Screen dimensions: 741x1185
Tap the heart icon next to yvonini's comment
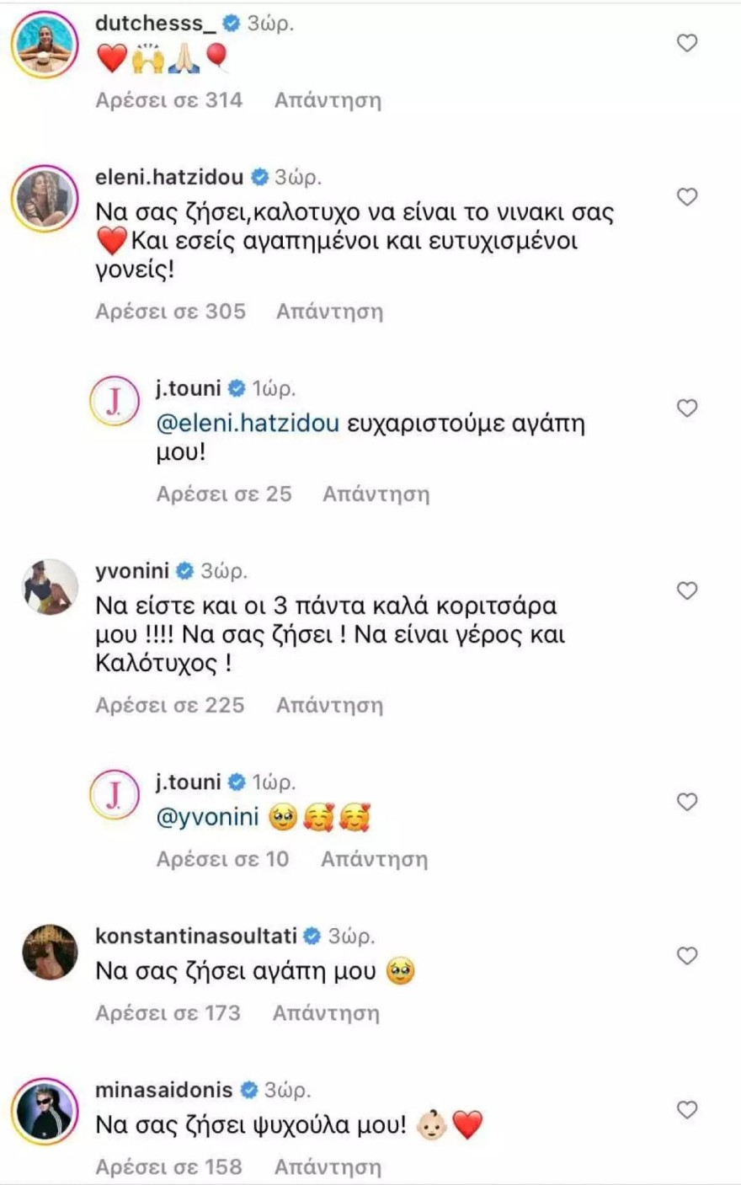(686, 591)
